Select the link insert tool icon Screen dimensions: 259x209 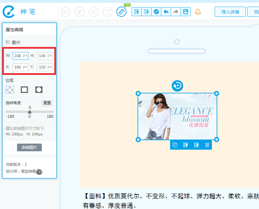[x=80, y=12]
